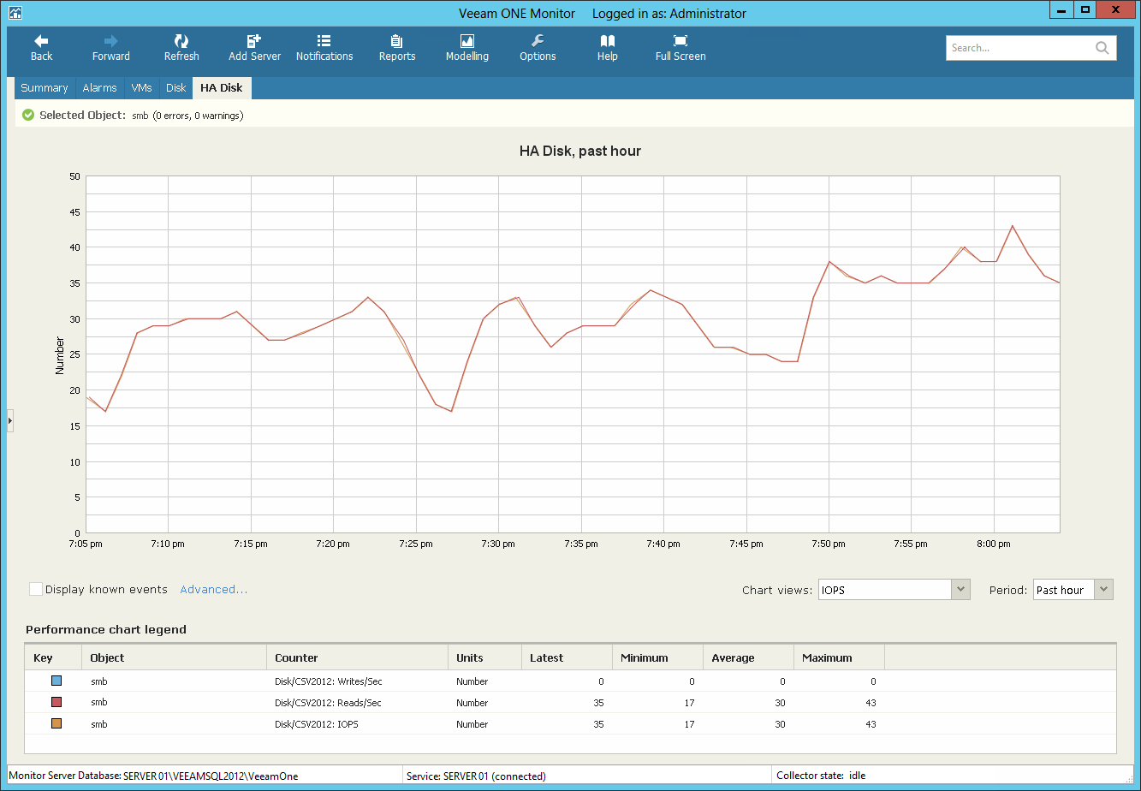Image resolution: width=1141 pixels, height=791 pixels.
Task: Click Service: SERVER01 (connected) status
Action: tap(476, 776)
